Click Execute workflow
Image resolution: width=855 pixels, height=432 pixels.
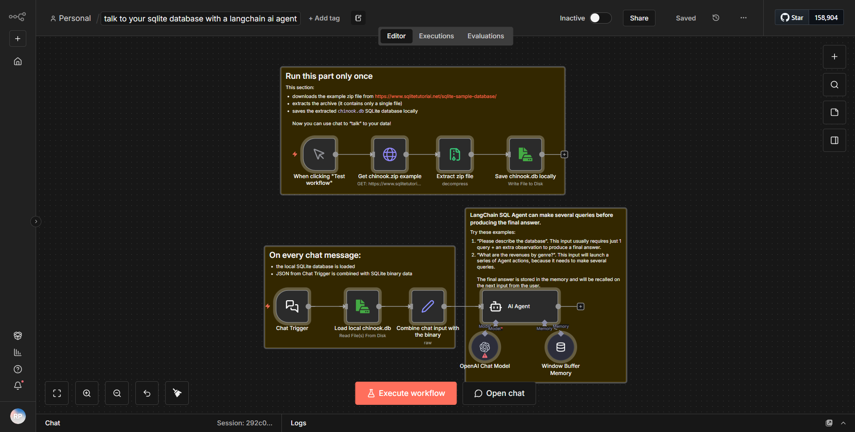tap(405, 393)
